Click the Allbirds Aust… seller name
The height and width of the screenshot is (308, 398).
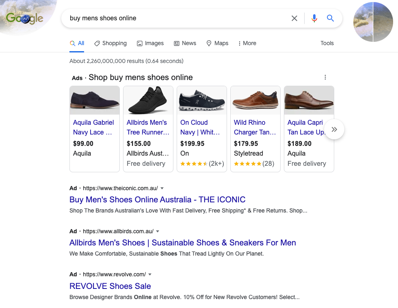click(148, 153)
